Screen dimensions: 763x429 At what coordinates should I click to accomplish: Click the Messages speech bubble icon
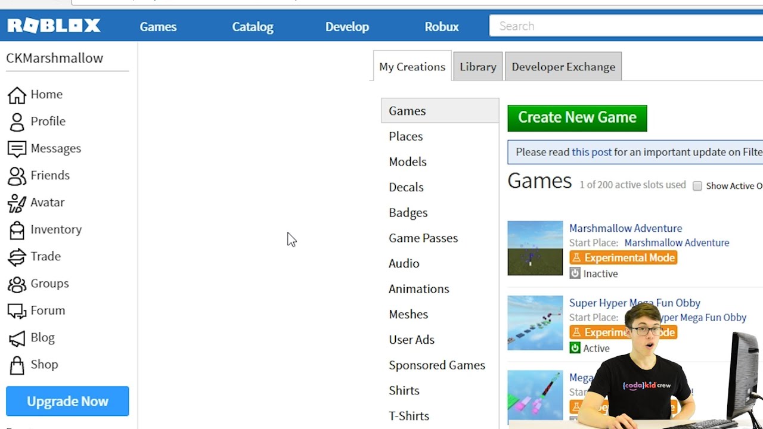point(17,148)
